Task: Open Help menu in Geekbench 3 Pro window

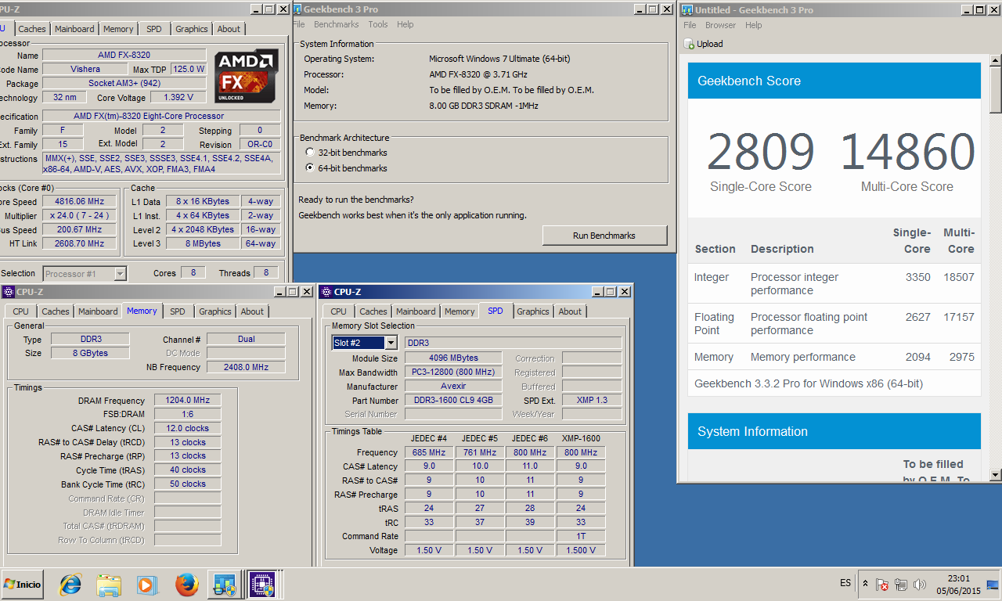Action: point(405,24)
